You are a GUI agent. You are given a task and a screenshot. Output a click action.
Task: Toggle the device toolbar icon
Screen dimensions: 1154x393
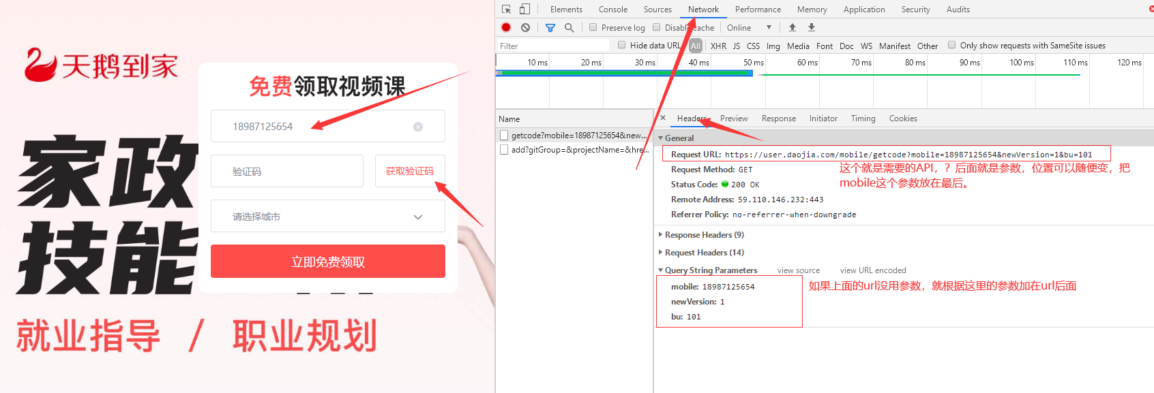524,10
